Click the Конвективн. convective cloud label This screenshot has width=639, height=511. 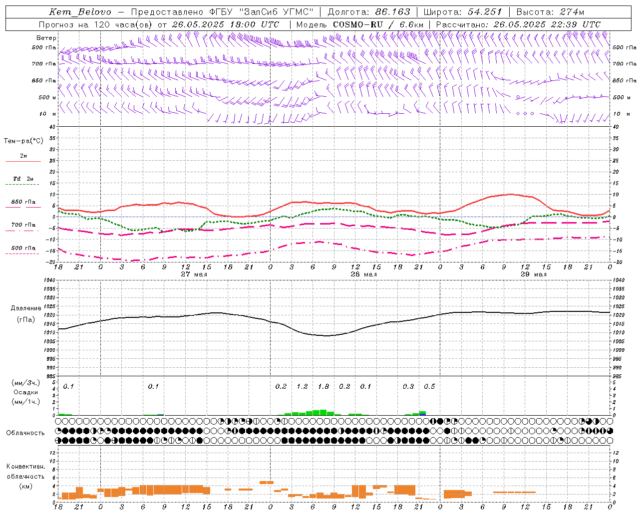click(x=25, y=467)
